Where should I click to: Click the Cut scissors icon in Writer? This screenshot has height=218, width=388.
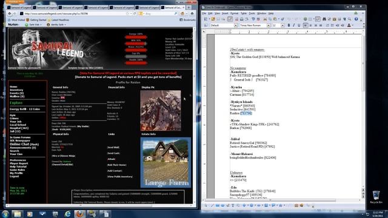pyautogui.click(x=265, y=19)
